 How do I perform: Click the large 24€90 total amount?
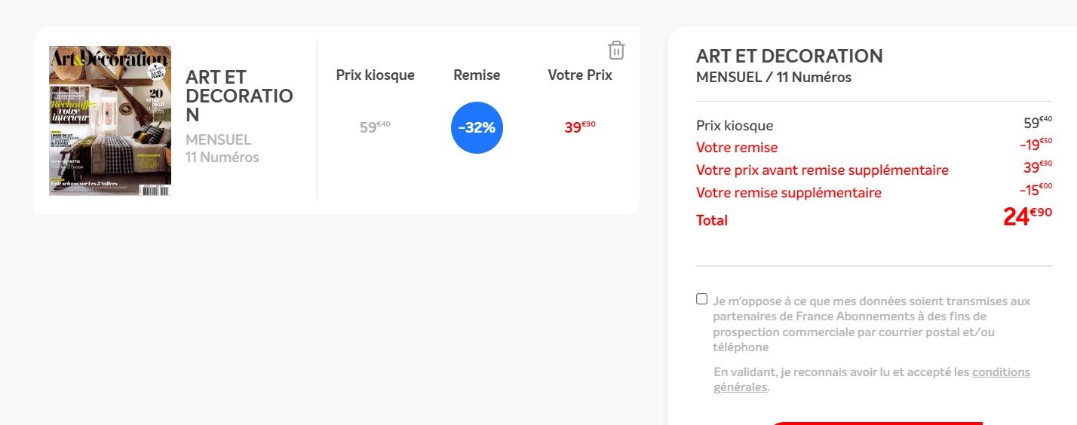point(1027,217)
